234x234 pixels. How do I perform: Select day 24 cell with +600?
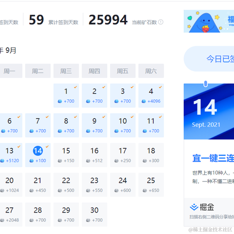123,185
